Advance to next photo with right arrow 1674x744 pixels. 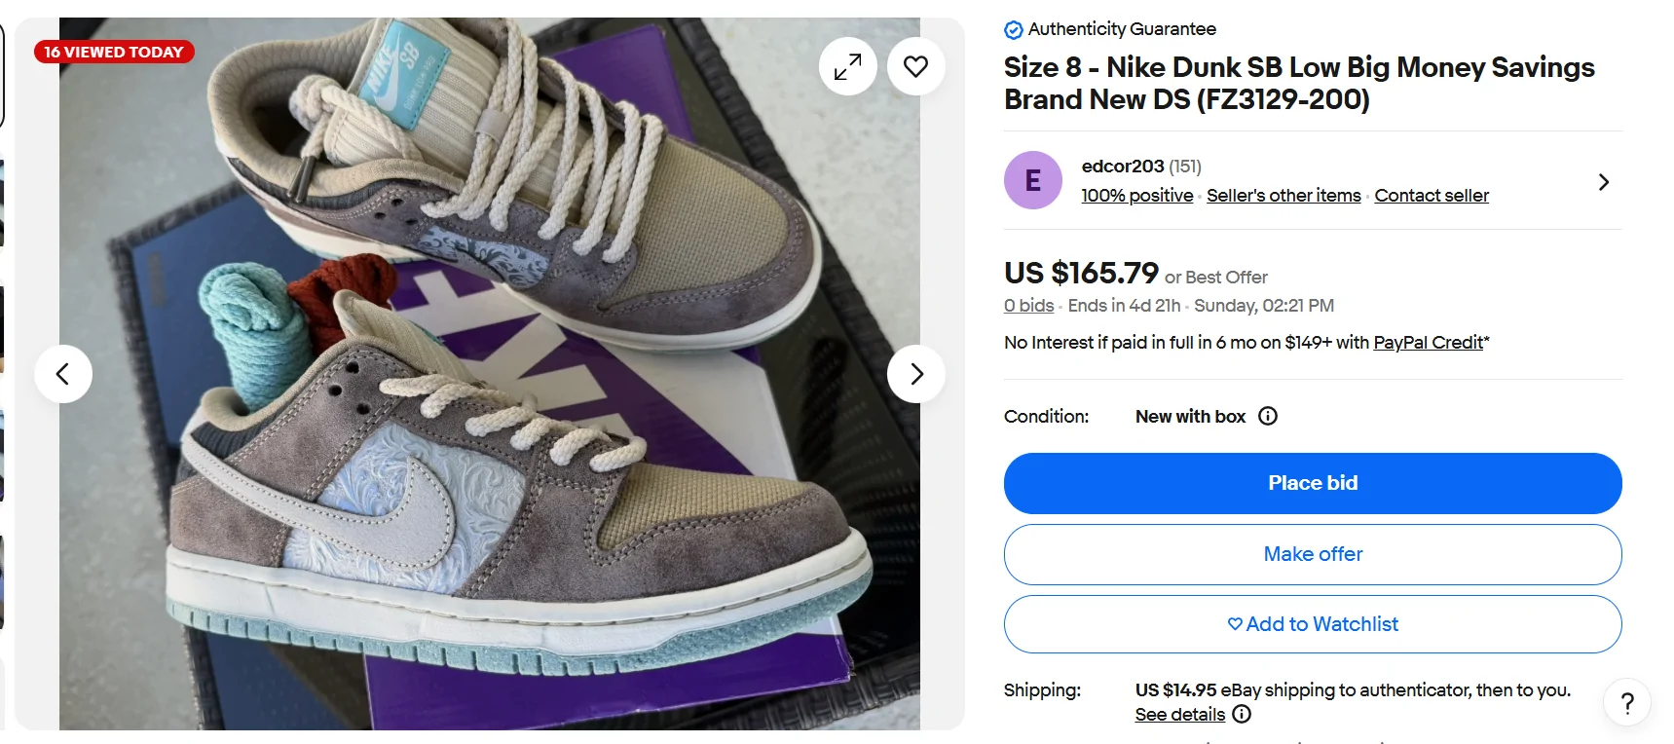click(915, 373)
